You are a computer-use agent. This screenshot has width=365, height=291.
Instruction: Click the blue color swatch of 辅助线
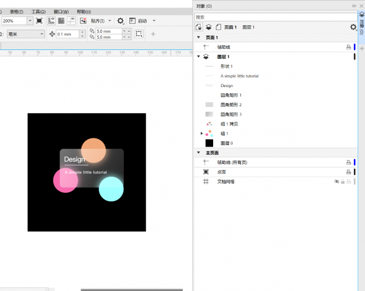[x=354, y=47]
